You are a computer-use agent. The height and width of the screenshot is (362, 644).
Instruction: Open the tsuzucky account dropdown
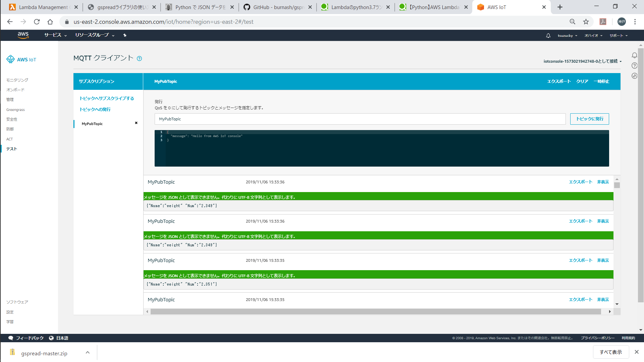click(x=567, y=36)
